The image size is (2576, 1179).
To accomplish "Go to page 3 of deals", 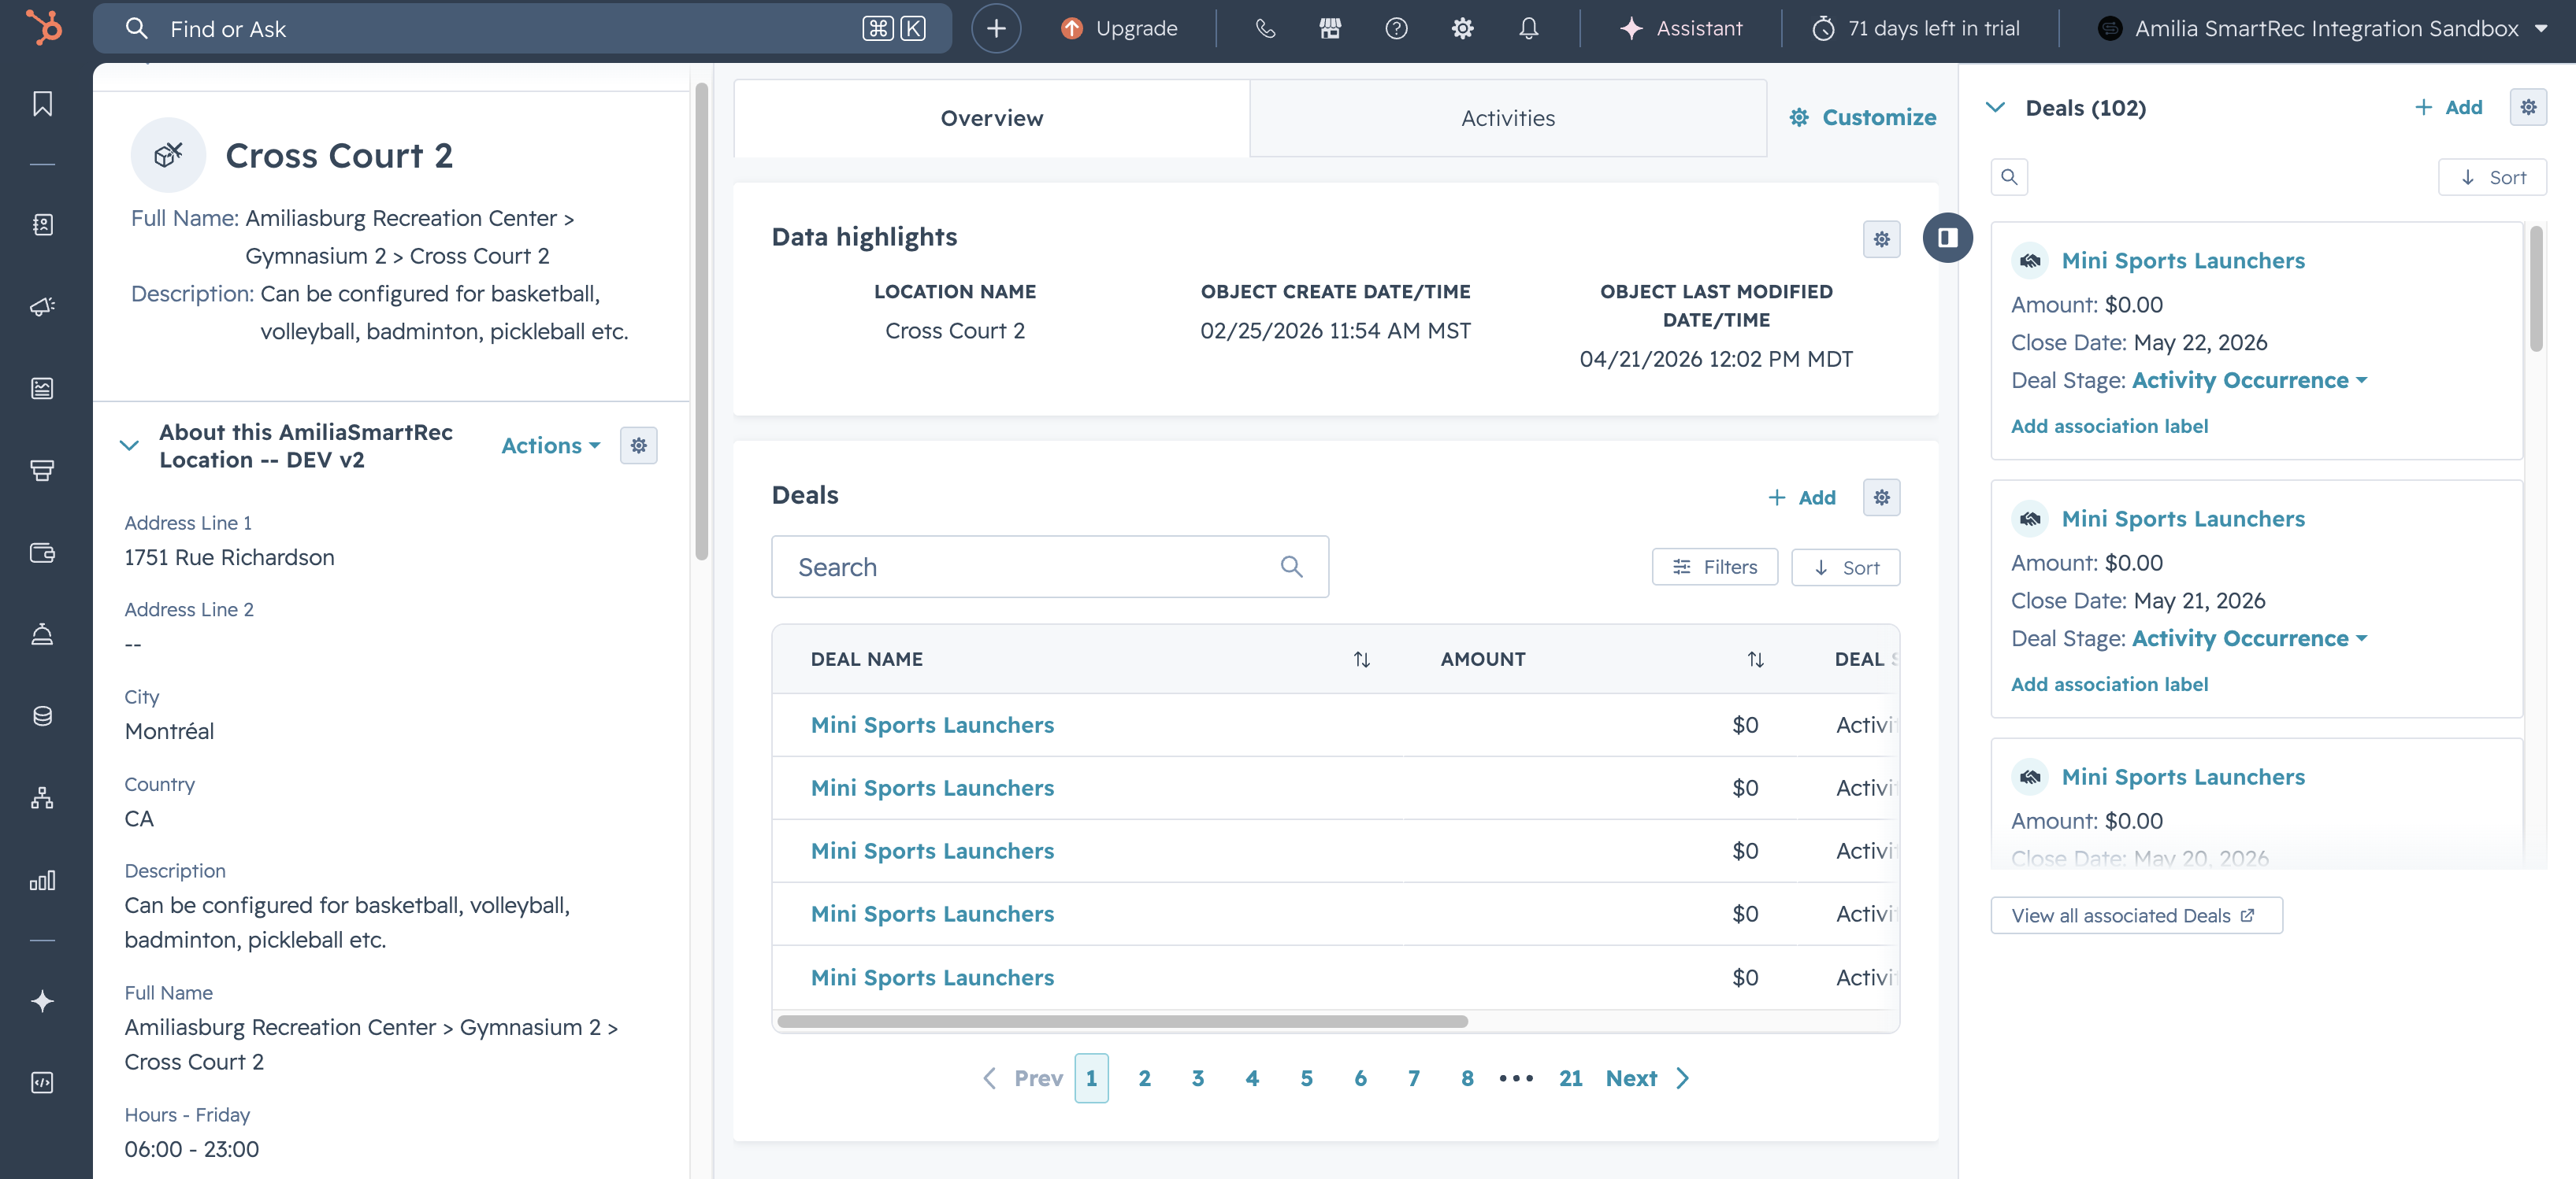I will pyautogui.click(x=1198, y=1078).
